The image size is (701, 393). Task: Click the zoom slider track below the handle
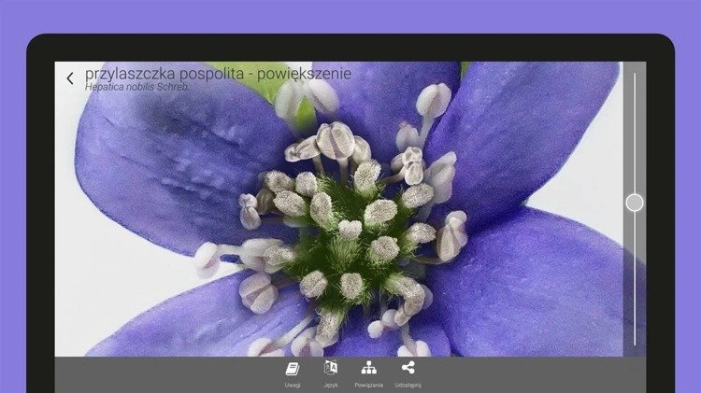tap(635, 280)
